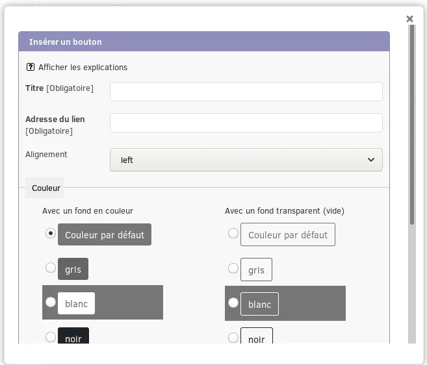Focus the 'Adresse du lien' text field
This screenshot has width=427, height=365.
(x=246, y=123)
